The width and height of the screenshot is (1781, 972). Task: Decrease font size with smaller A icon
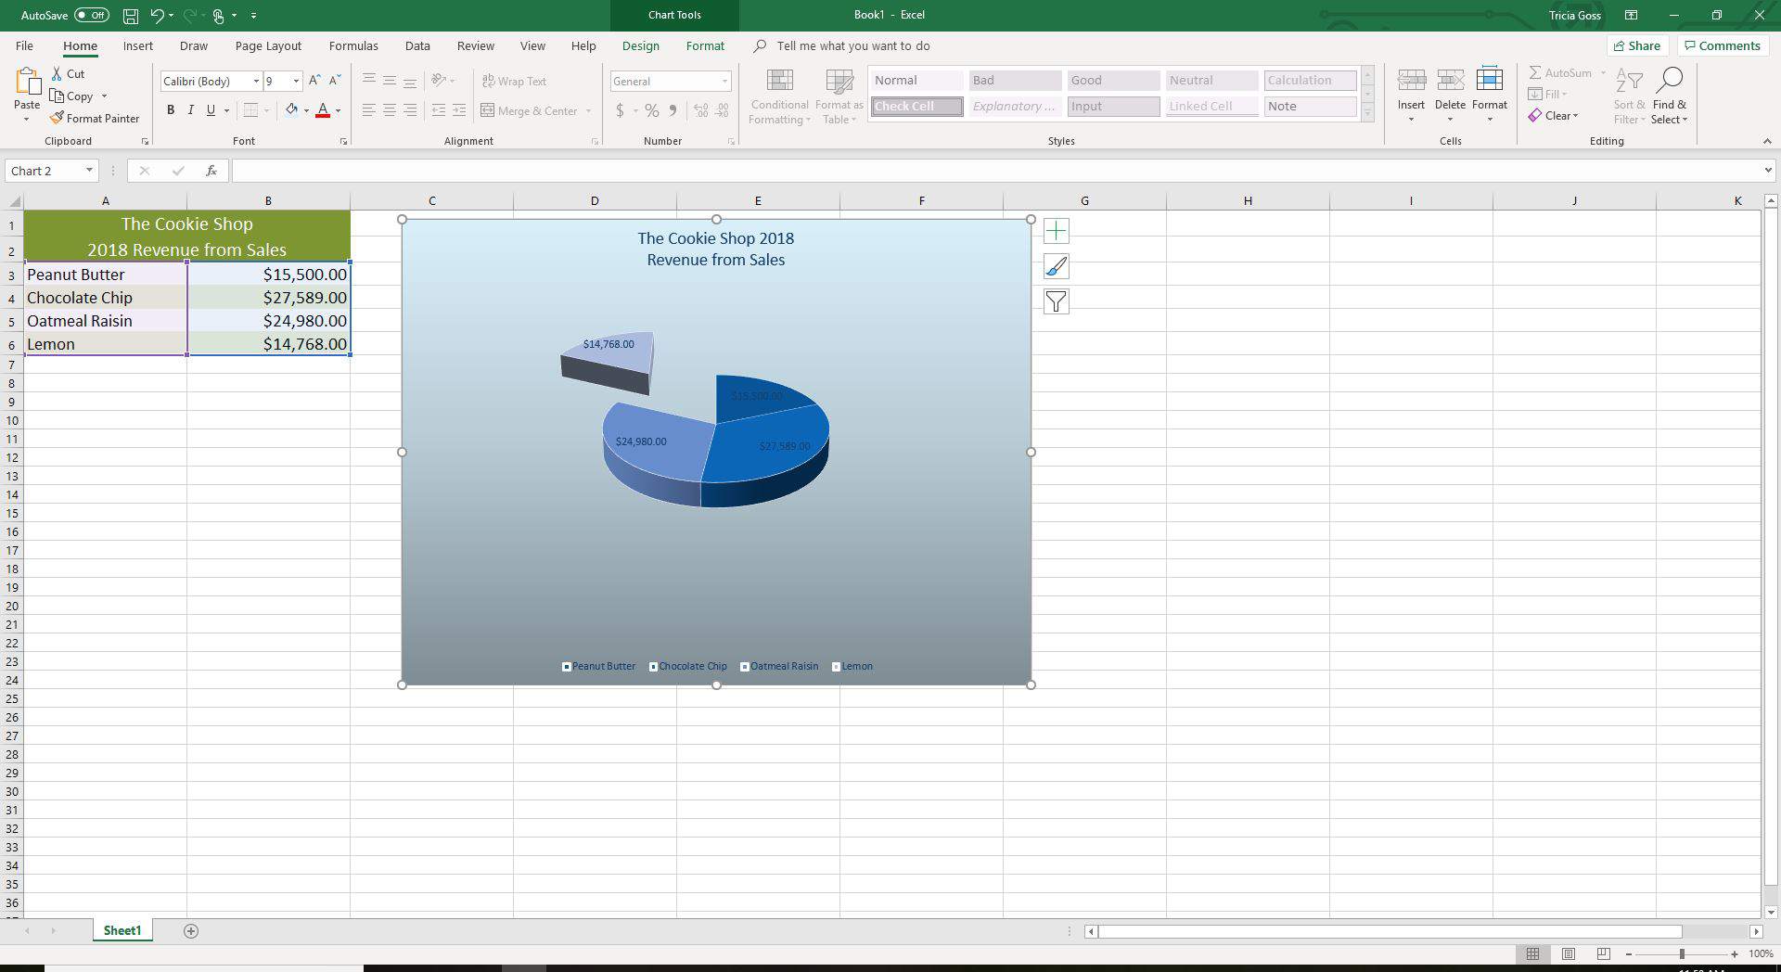pos(335,81)
